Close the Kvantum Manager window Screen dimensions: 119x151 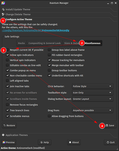tap(116, 3)
